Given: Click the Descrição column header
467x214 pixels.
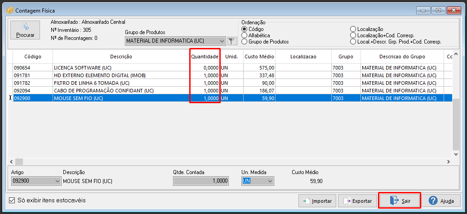Looking at the screenshot, I should click(x=121, y=57).
